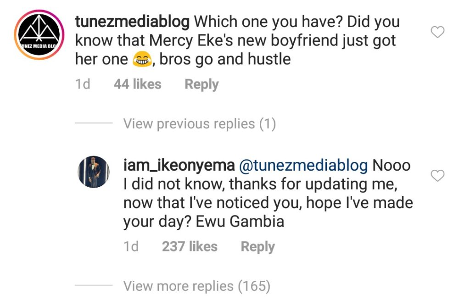470x306 pixels.
Task: Like the tunezmediablog comment with the heart
Action: (x=439, y=32)
